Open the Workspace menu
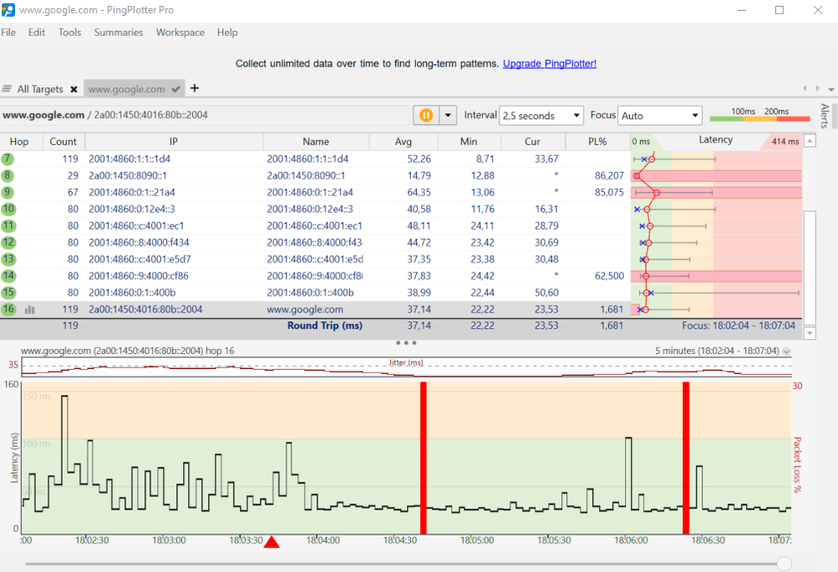 [x=180, y=32]
